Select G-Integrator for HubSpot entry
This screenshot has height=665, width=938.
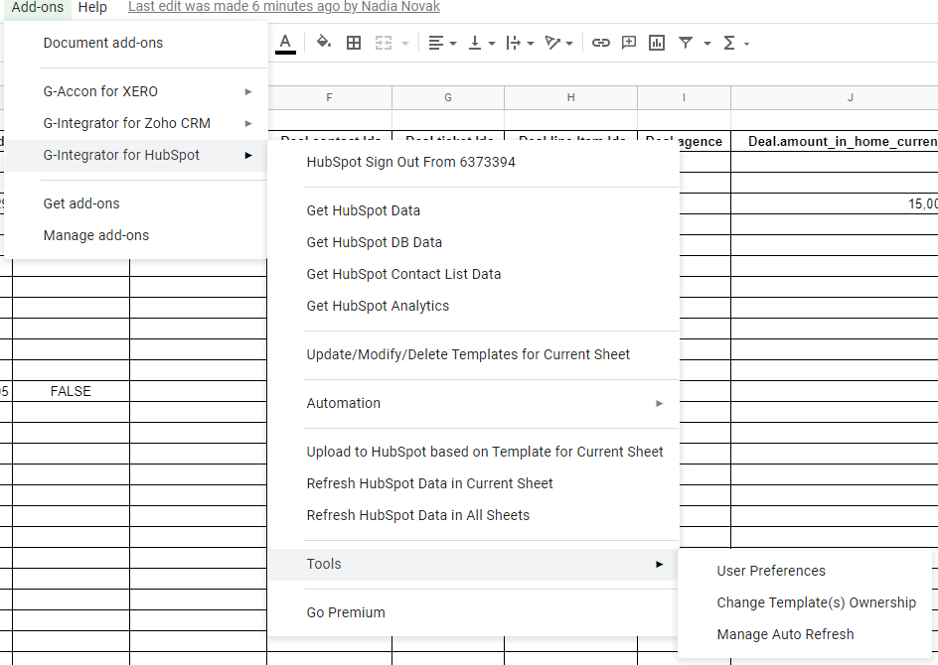pos(136,156)
